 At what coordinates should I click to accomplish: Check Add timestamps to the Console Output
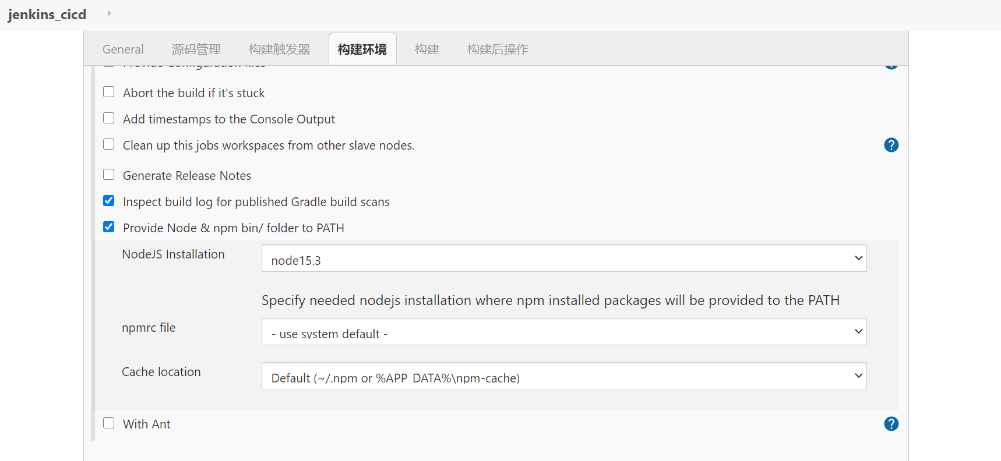[109, 118]
